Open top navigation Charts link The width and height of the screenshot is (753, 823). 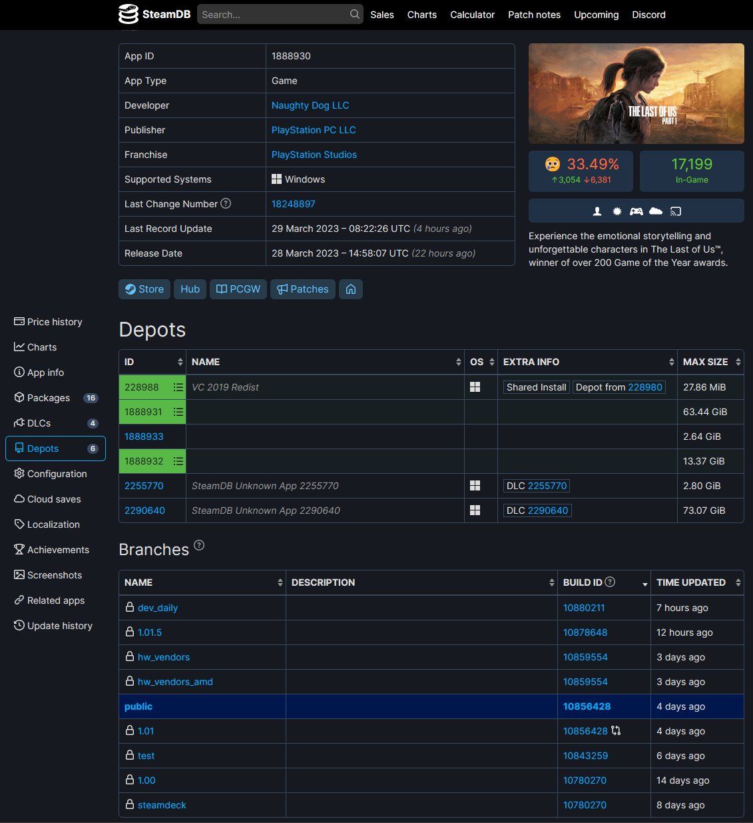click(422, 15)
